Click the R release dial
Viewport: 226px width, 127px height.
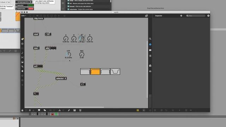[x=90, y=38]
